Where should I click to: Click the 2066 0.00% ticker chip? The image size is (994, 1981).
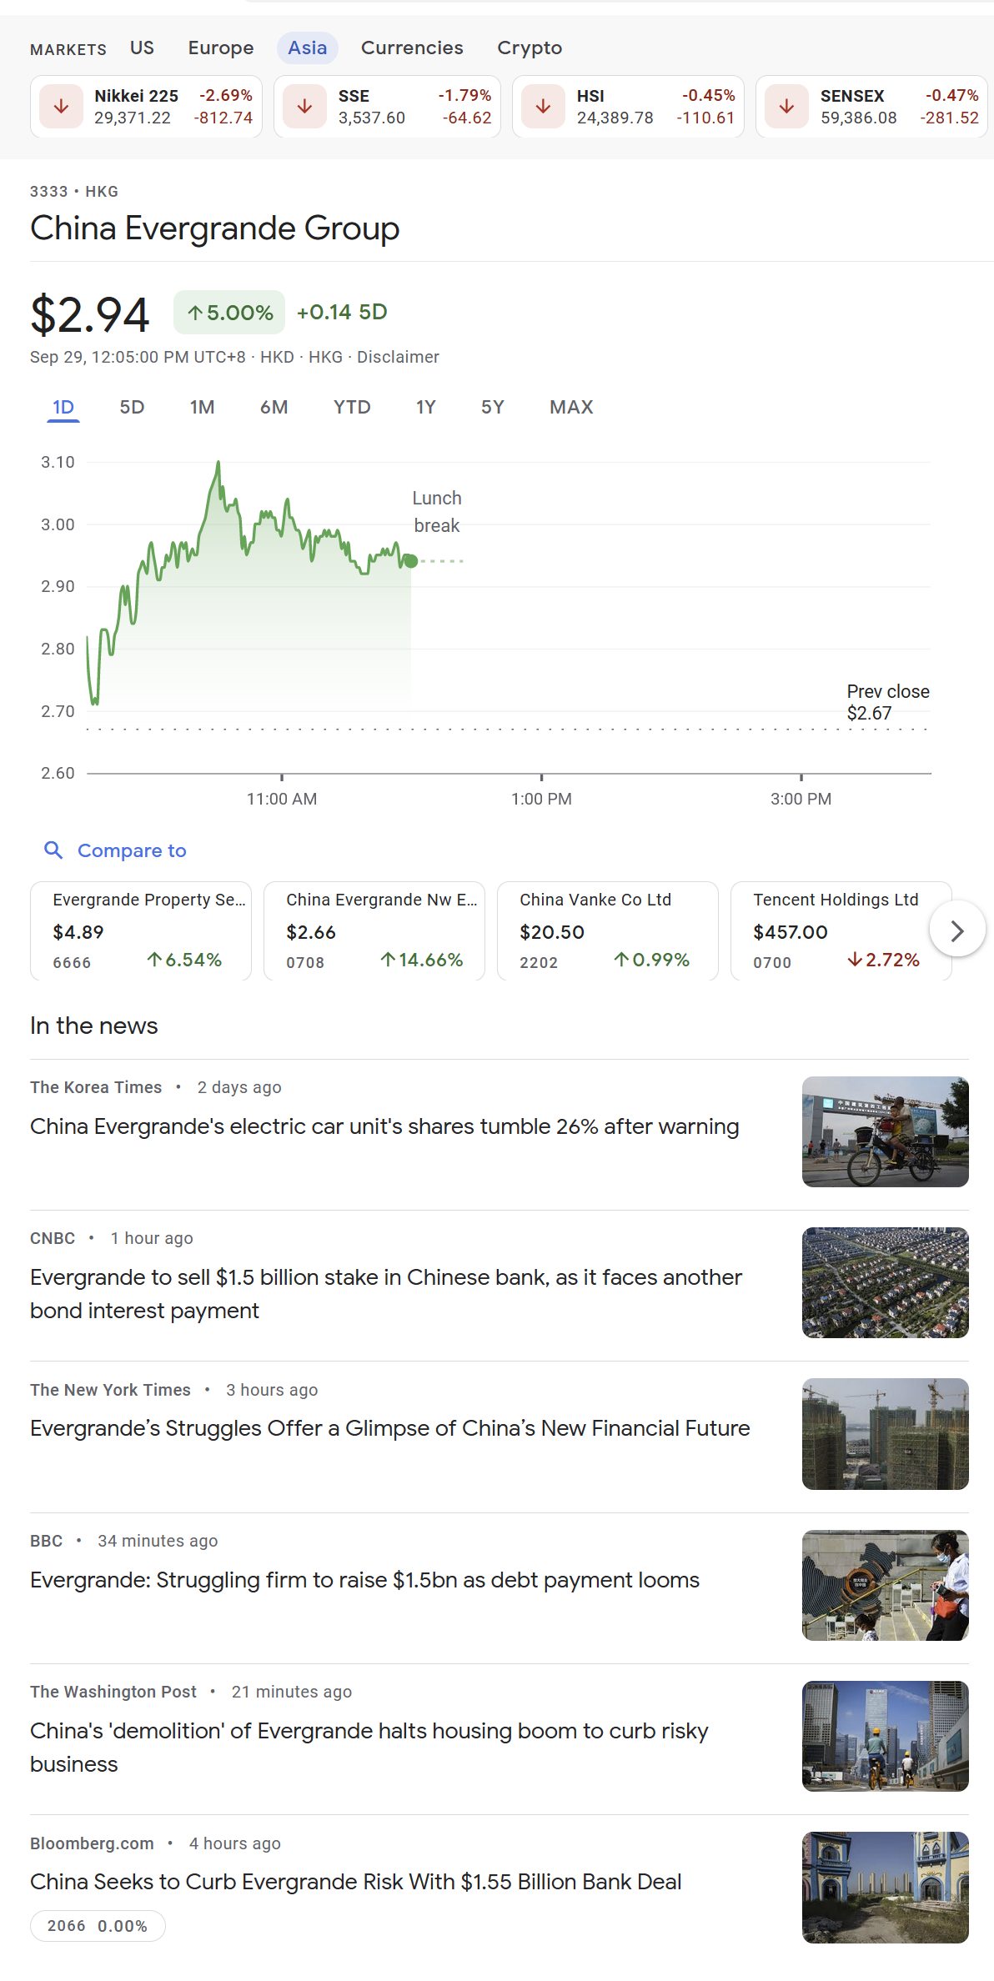98,1925
